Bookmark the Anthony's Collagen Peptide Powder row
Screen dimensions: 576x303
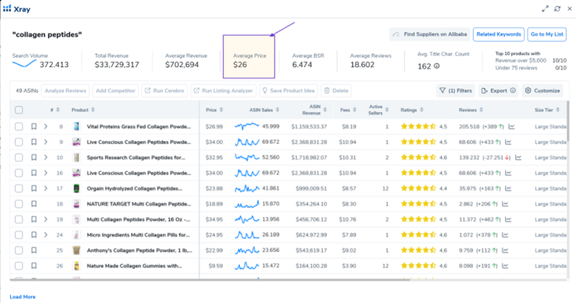pyautogui.click(x=34, y=250)
